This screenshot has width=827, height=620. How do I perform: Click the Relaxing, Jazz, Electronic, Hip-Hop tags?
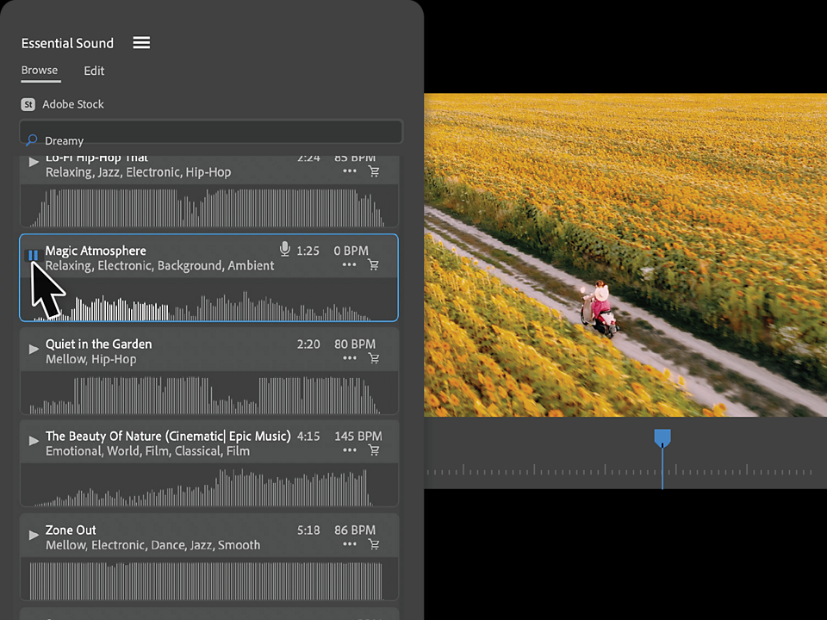[x=138, y=172]
